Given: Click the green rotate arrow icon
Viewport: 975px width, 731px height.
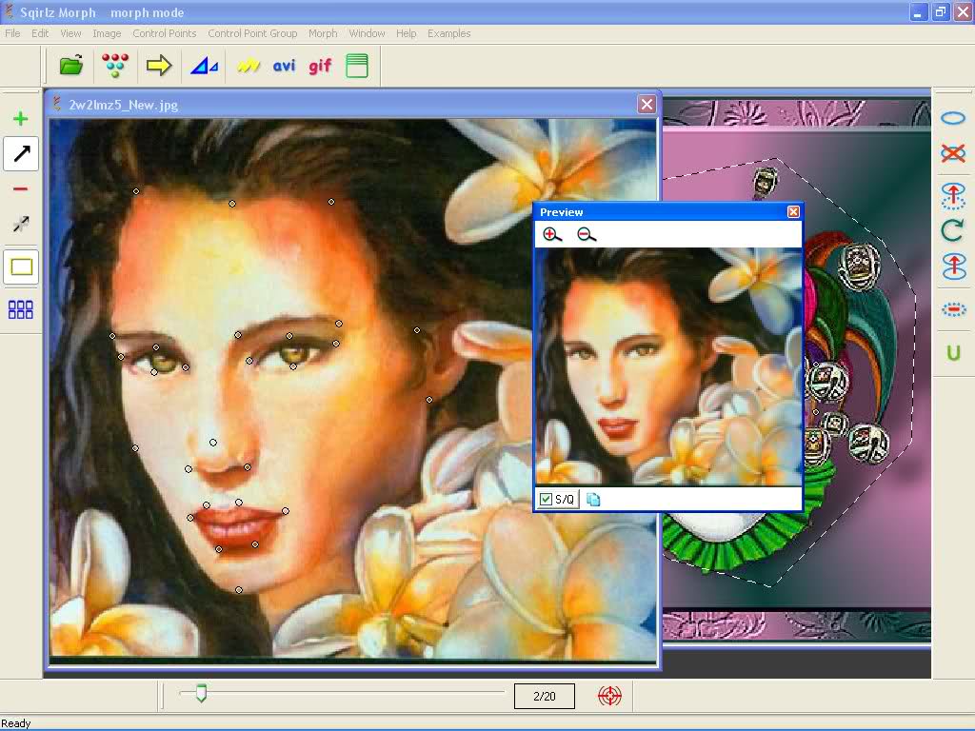Looking at the screenshot, I should pyautogui.click(x=952, y=230).
